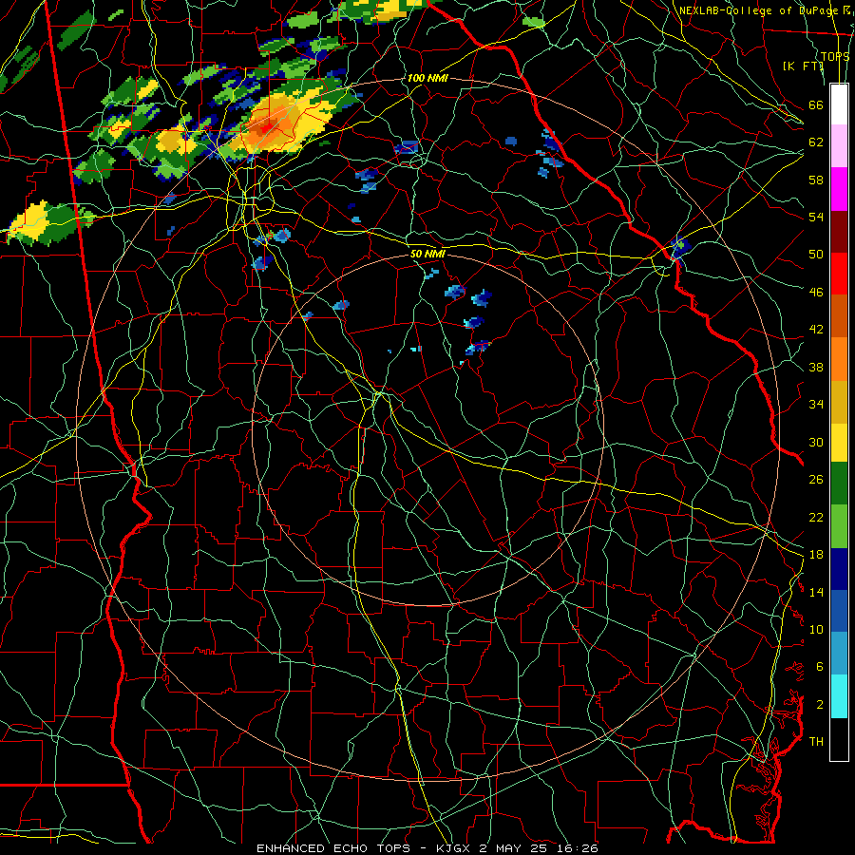Click the legend value "58"
Viewport: 855px width, 855px height.
point(816,180)
